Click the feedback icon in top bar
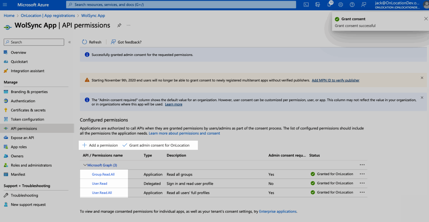This screenshot has width=429, height=222. coord(364,5)
